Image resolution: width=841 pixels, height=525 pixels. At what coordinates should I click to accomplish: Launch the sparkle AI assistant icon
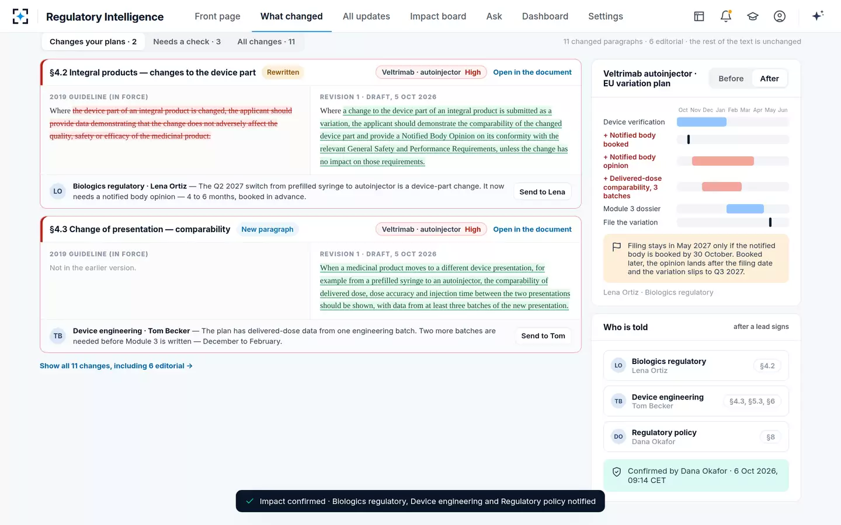(818, 16)
